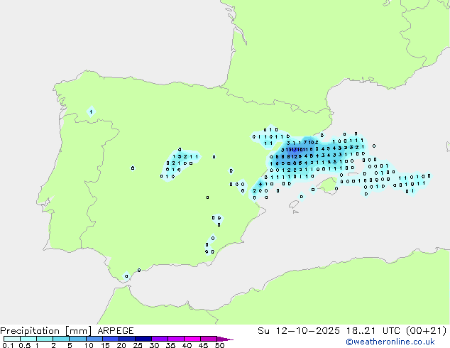Click the isolated 1 mm value in northwest Spain
The image size is (450, 348).
[x=91, y=112]
